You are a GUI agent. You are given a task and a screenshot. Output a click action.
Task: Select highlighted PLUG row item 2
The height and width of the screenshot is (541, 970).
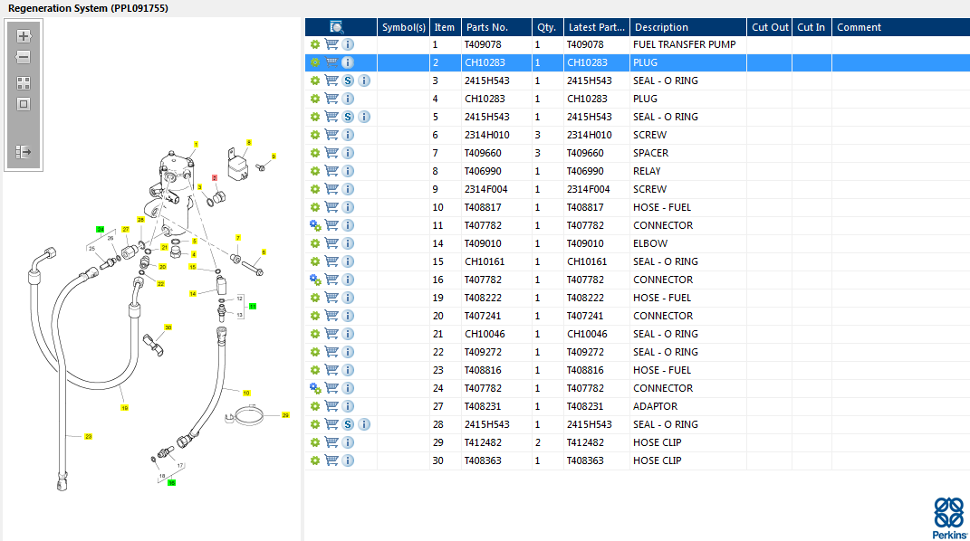[638, 62]
